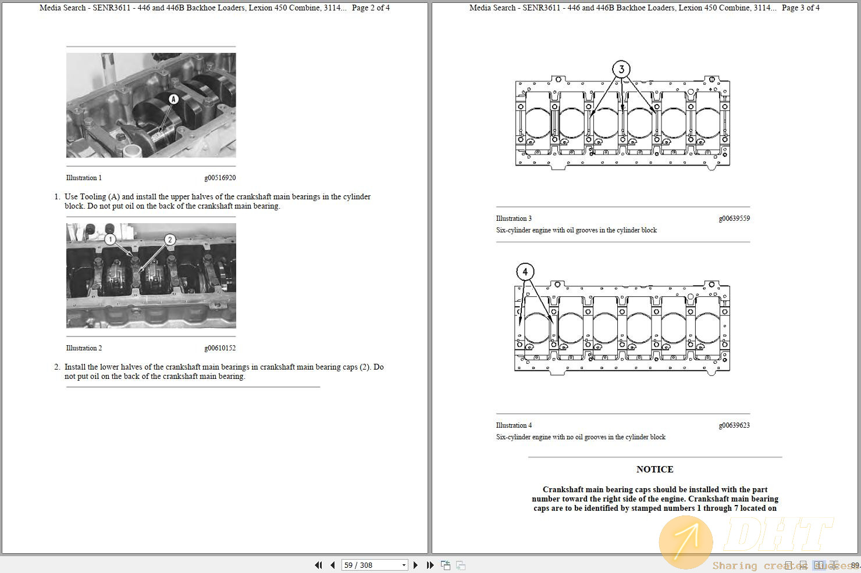Go to the previous page
861x573 pixels.
coord(332,564)
